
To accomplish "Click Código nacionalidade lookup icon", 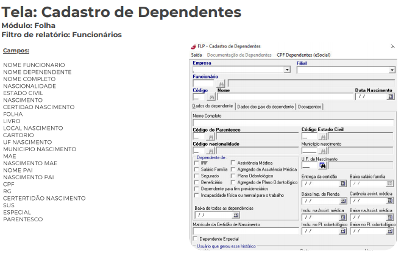I will 210,151.
